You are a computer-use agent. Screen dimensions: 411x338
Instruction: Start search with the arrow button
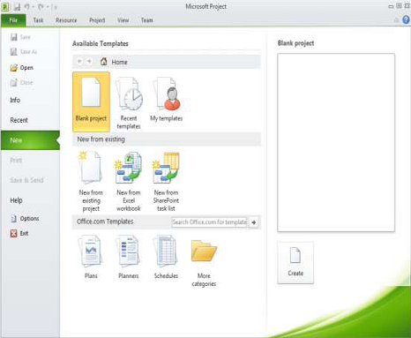254,222
